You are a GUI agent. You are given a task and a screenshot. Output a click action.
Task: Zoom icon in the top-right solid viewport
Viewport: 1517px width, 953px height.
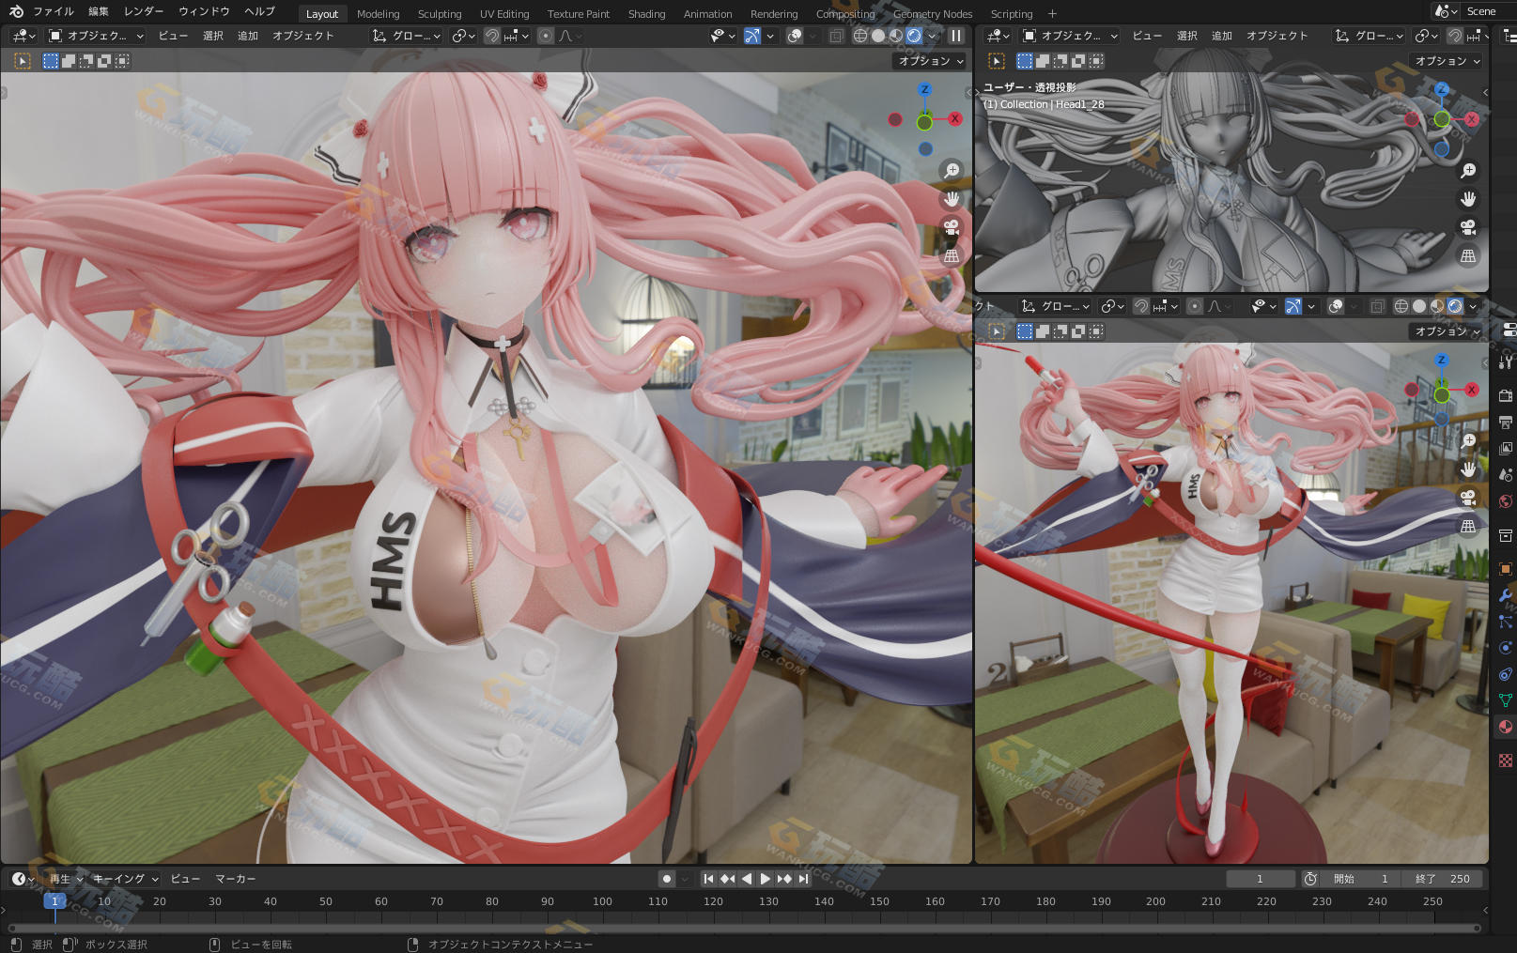[1468, 171]
